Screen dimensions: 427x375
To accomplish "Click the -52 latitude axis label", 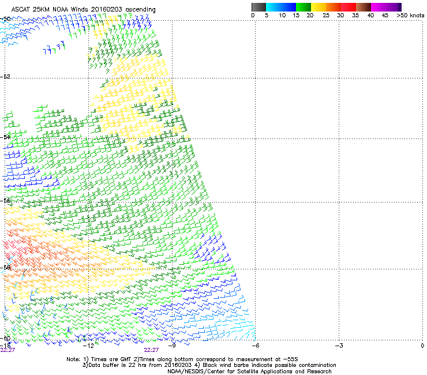I will click(5, 77).
